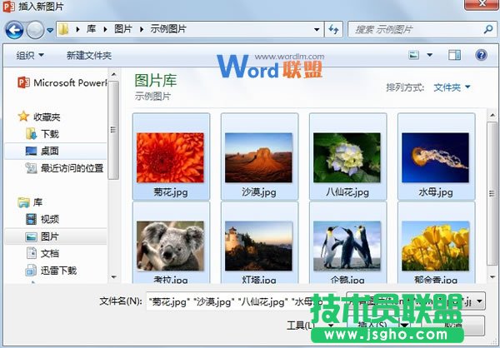The image size is (500, 348).
Task: Select the 八仙花.jpg thumbnail
Action: pyautogui.click(x=347, y=157)
